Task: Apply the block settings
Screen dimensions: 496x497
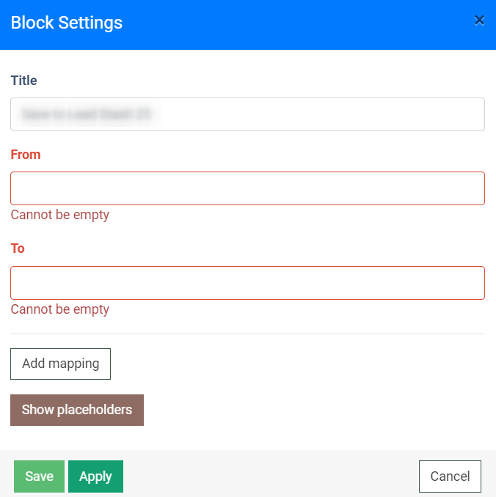Action: pos(95,476)
